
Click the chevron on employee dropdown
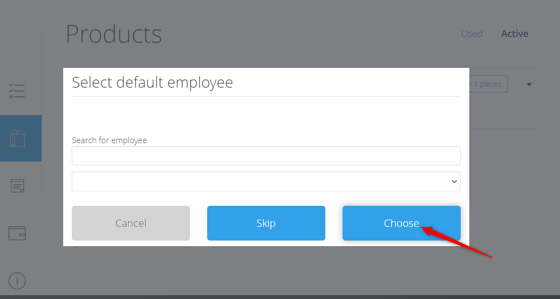click(x=454, y=182)
